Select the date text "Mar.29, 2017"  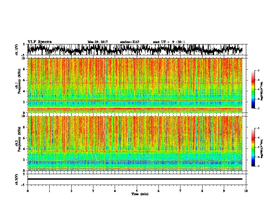(98, 42)
